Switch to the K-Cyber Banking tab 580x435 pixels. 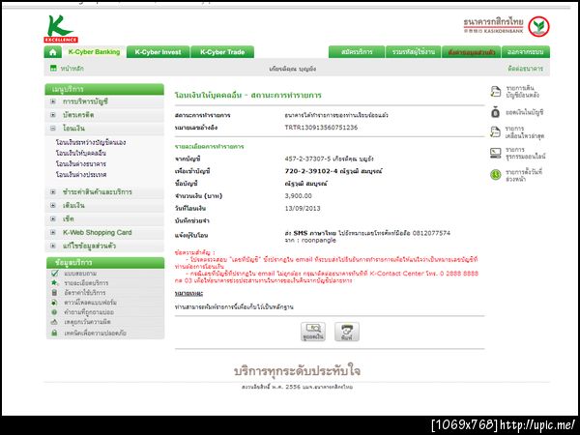point(94,52)
